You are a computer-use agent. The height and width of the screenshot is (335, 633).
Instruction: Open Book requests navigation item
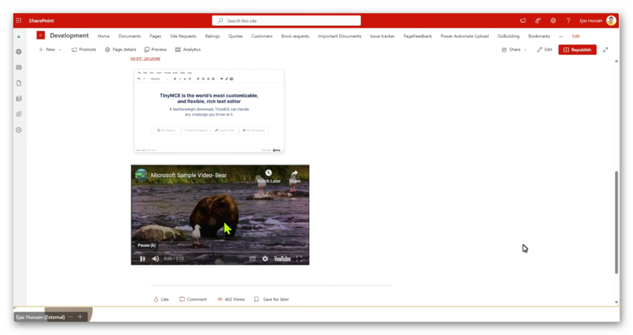point(295,36)
